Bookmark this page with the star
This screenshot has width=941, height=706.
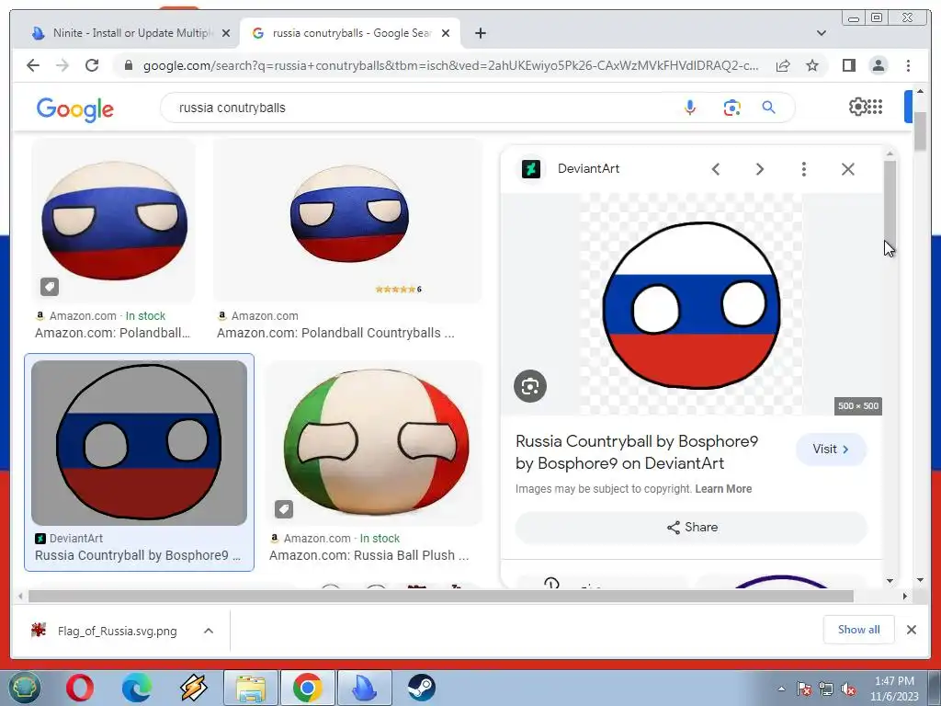(812, 65)
